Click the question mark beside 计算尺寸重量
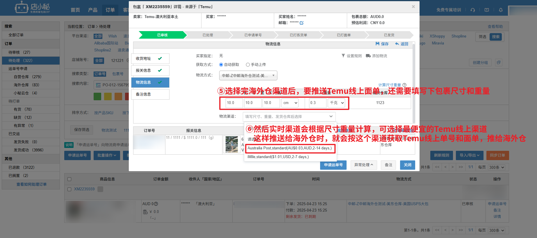Screen dimensions: 537x238 tap(404, 85)
